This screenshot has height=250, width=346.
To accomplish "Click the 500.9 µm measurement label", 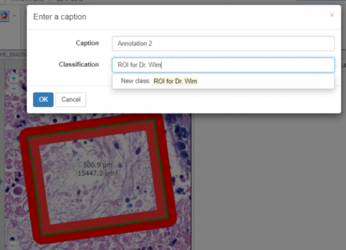I will (96, 164).
